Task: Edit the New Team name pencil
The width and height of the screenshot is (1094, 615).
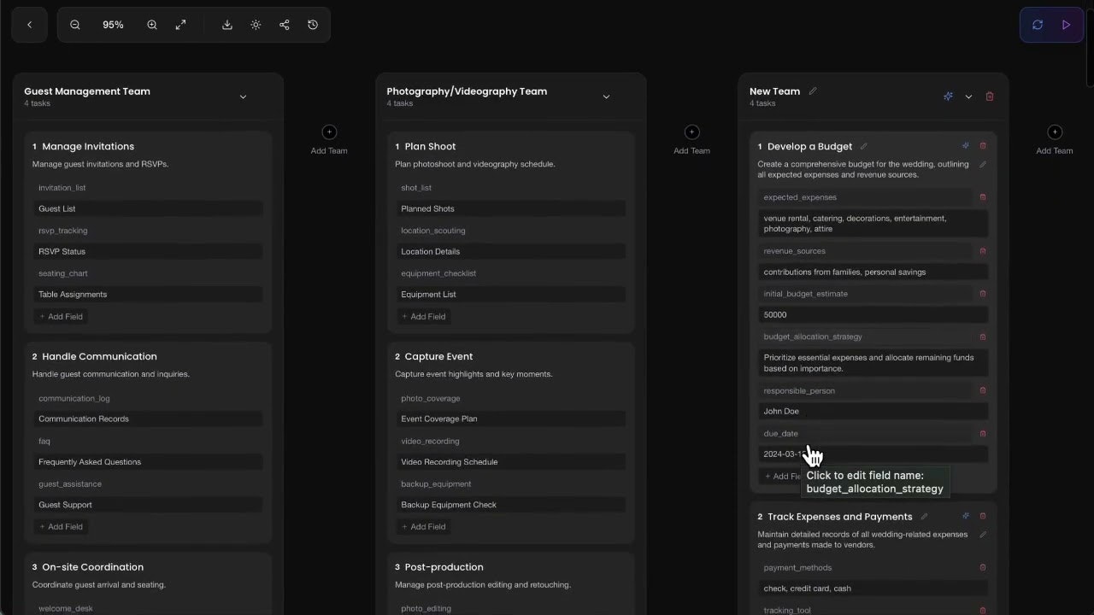Action: (x=813, y=91)
